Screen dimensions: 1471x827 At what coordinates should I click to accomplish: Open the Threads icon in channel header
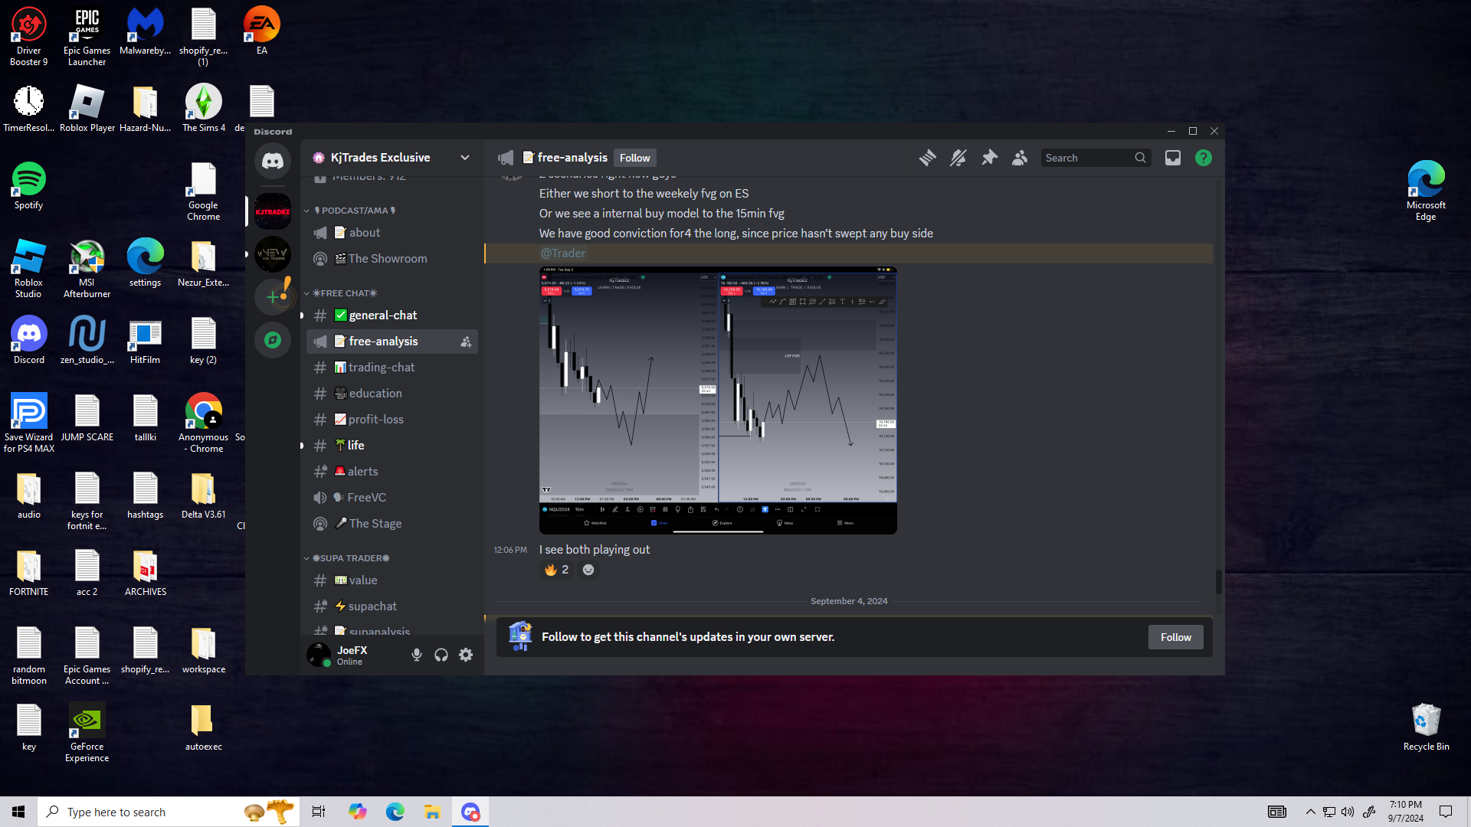coord(927,158)
